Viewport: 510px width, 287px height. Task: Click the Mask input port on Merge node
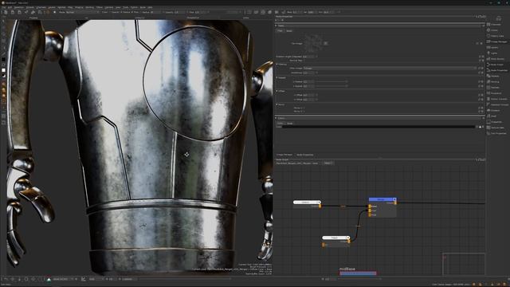370,214
